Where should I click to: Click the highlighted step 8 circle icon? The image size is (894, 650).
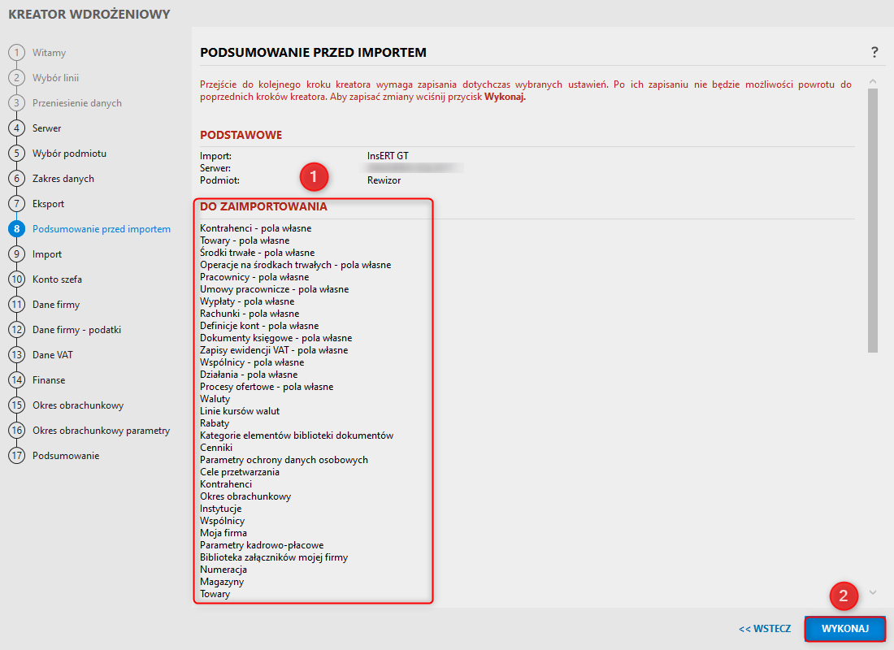(16, 229)
